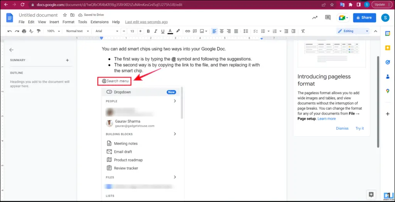Viewport: 395px width, 202px height.
Task: Click the Redo arrow in the toolbar
Action: 17,31
